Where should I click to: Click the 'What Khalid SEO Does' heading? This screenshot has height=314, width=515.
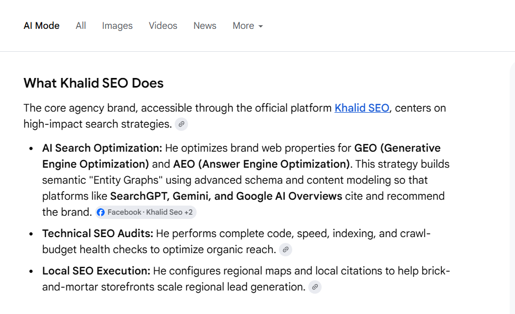[93, 83]
